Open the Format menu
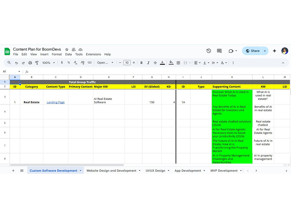Viewport: 291px width, 218px height. [x=57, y=54]
